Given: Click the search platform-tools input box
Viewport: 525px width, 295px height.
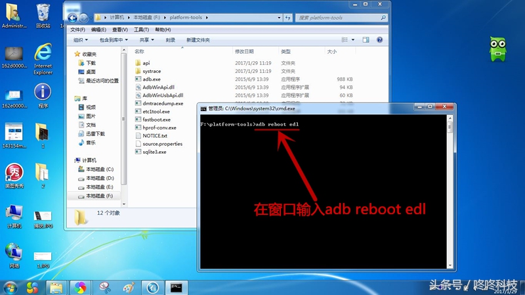Looking at the screenshot, I should click(345, 16).
